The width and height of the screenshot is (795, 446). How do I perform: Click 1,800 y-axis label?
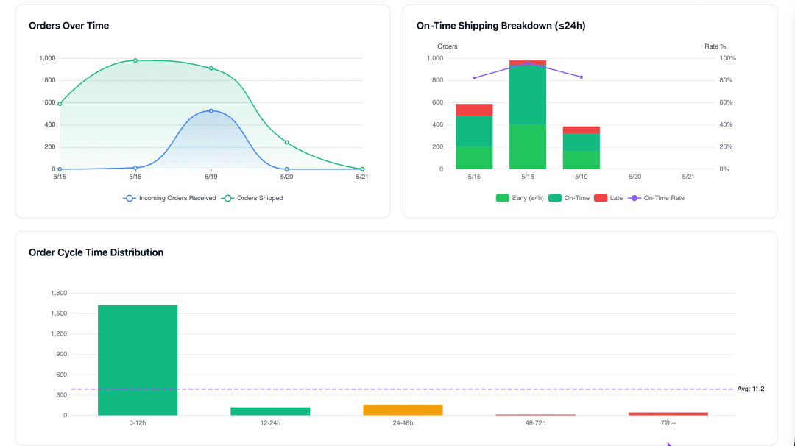pos(59,293)
